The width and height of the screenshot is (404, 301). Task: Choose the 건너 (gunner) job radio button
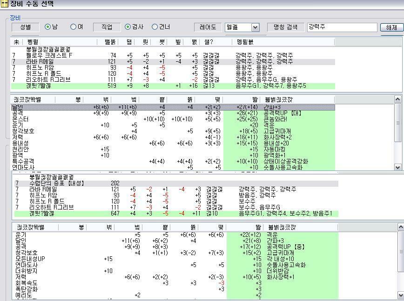[154, 26]
